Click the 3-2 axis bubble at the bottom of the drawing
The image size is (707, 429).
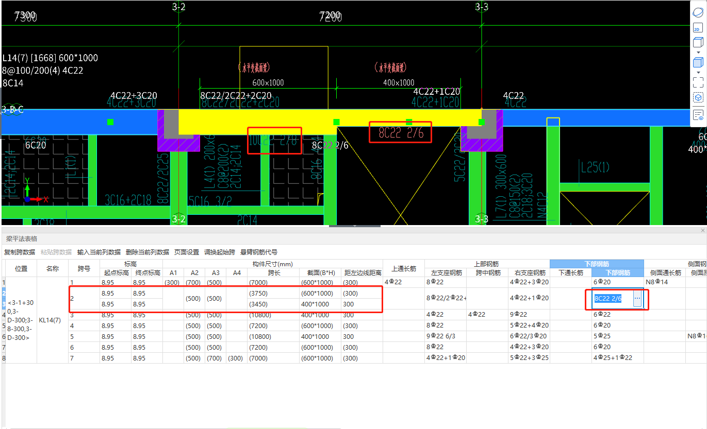178,219
